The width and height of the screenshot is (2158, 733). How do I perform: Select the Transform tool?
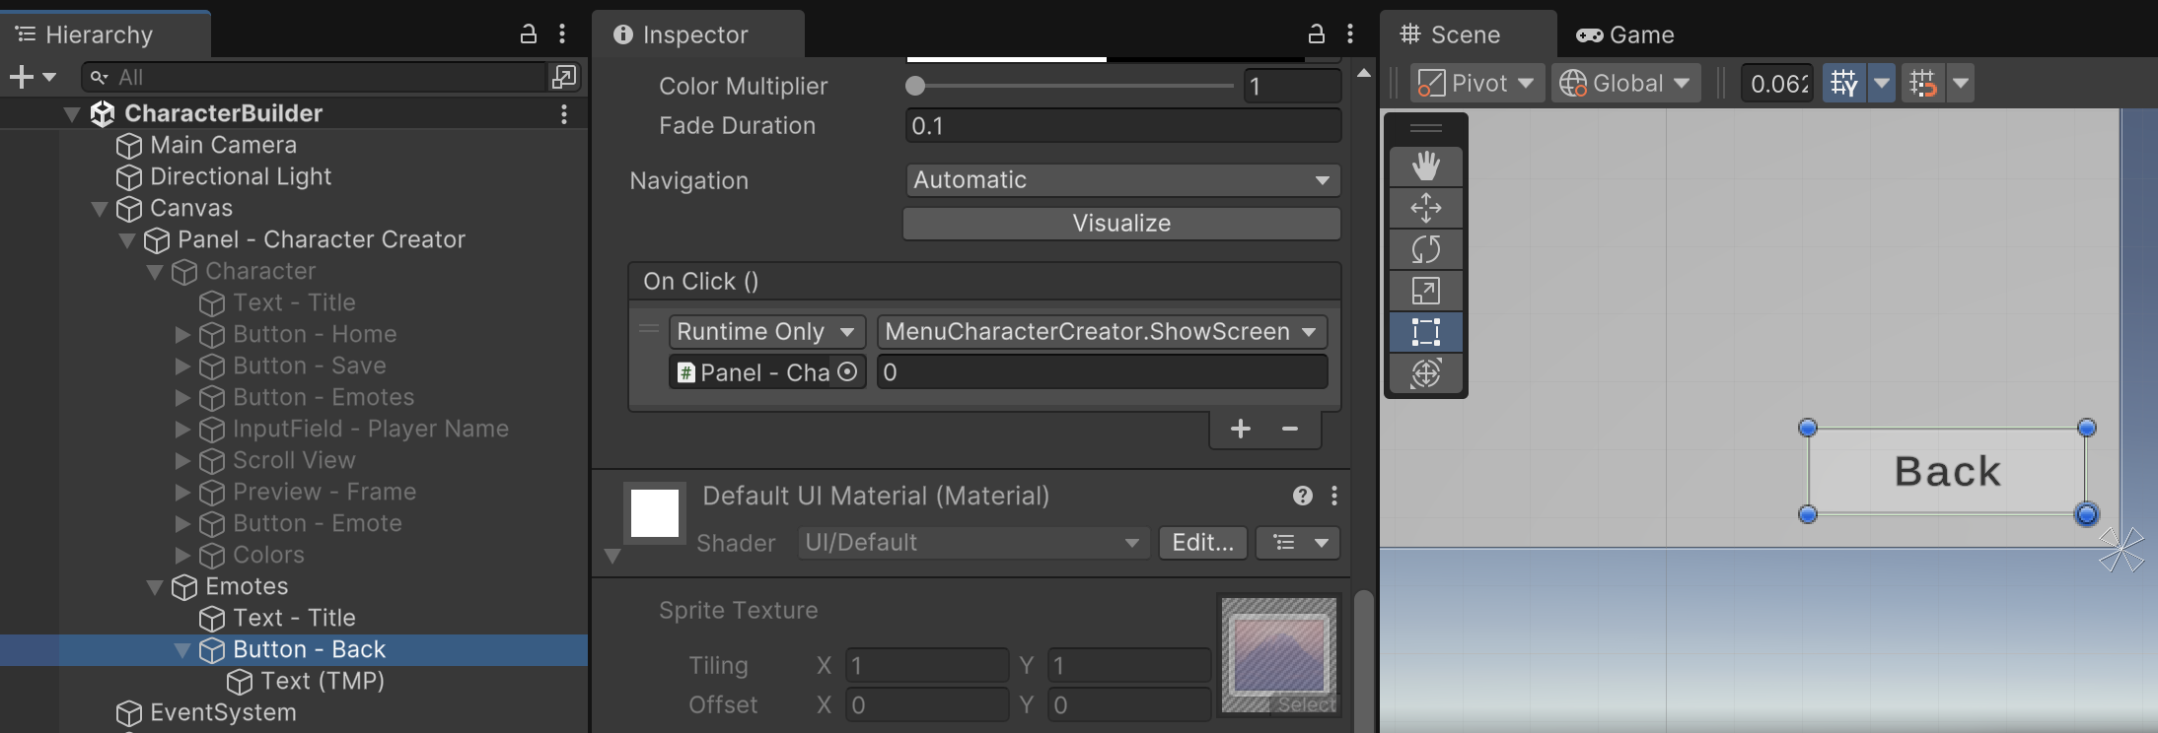click(x=1425, y=373)
